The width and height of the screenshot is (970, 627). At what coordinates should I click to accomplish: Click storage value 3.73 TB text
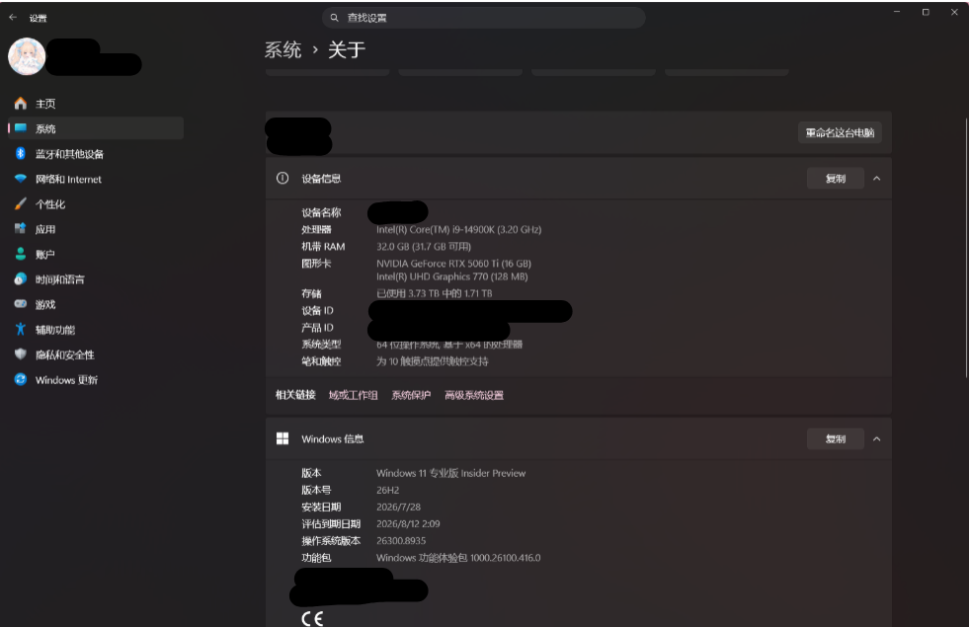(x=435, y=293)
